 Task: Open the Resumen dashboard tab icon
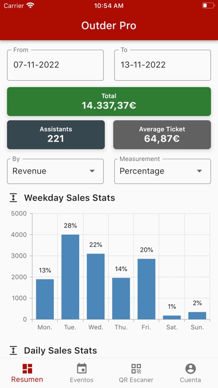[27, 368]
